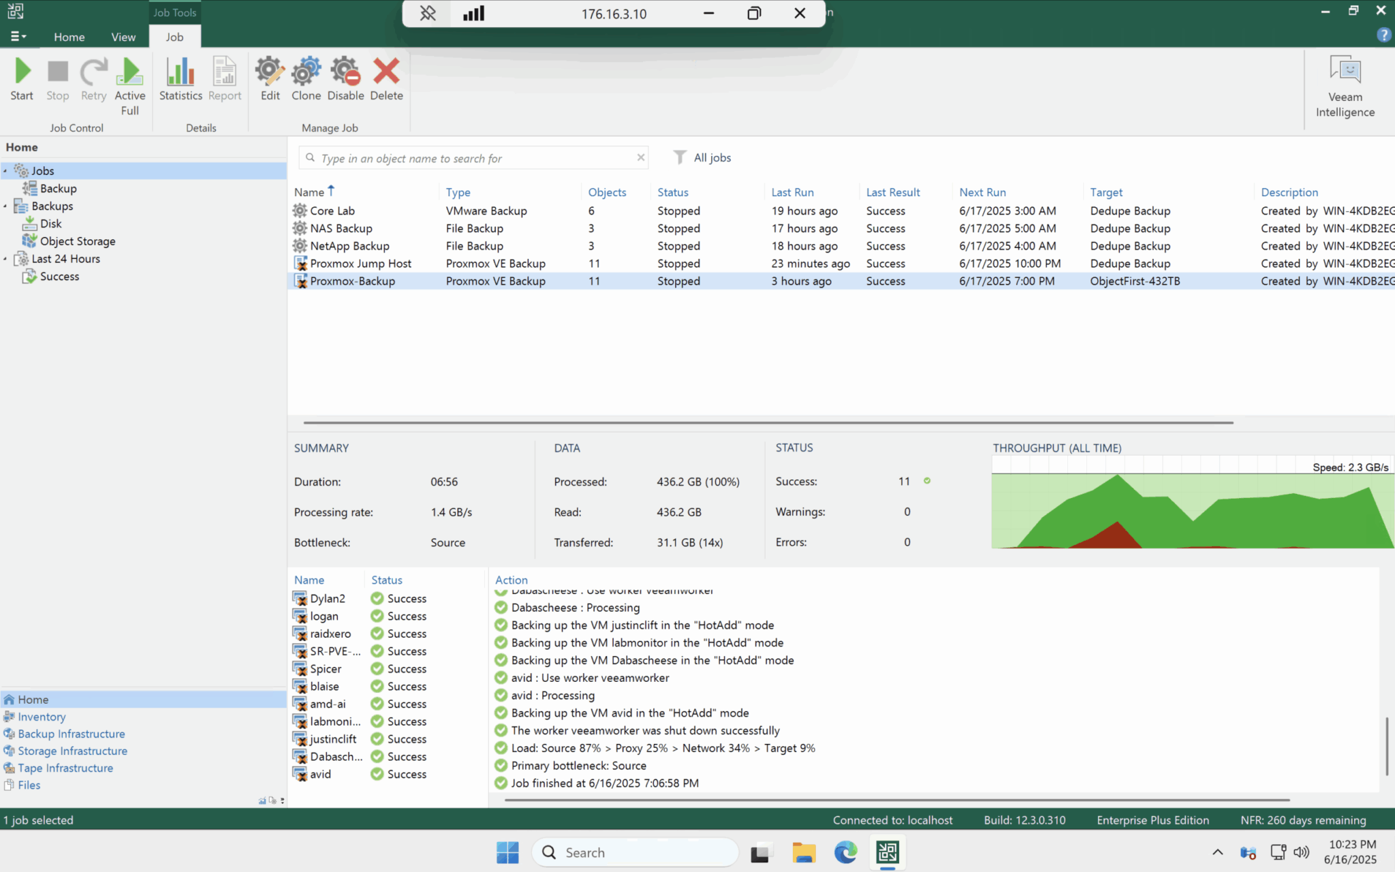Clone the selected job
Image resolution: width=1395 pixels, height=872 pixels.
306,79
